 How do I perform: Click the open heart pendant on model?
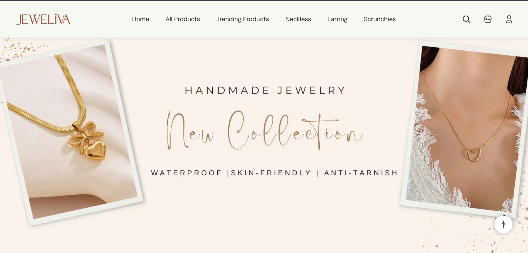[x=473, y=155]
